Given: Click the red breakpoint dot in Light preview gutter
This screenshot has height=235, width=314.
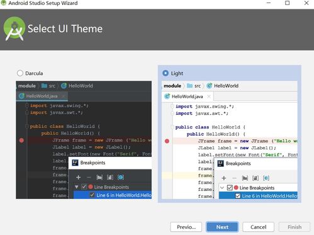Looking at the screenshot, I should point(167,141).
